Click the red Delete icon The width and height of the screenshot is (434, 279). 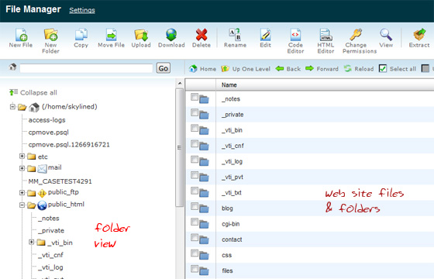point(201,35)
